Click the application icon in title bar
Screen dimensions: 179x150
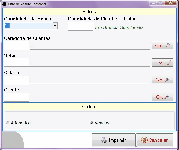click(x=5, y=4)
